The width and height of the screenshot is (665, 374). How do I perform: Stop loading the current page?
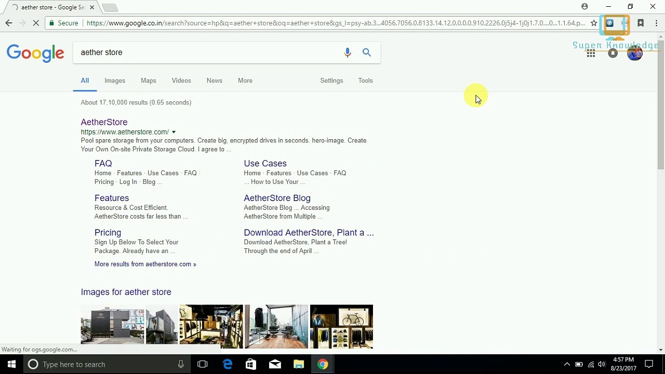pos(36,23)
